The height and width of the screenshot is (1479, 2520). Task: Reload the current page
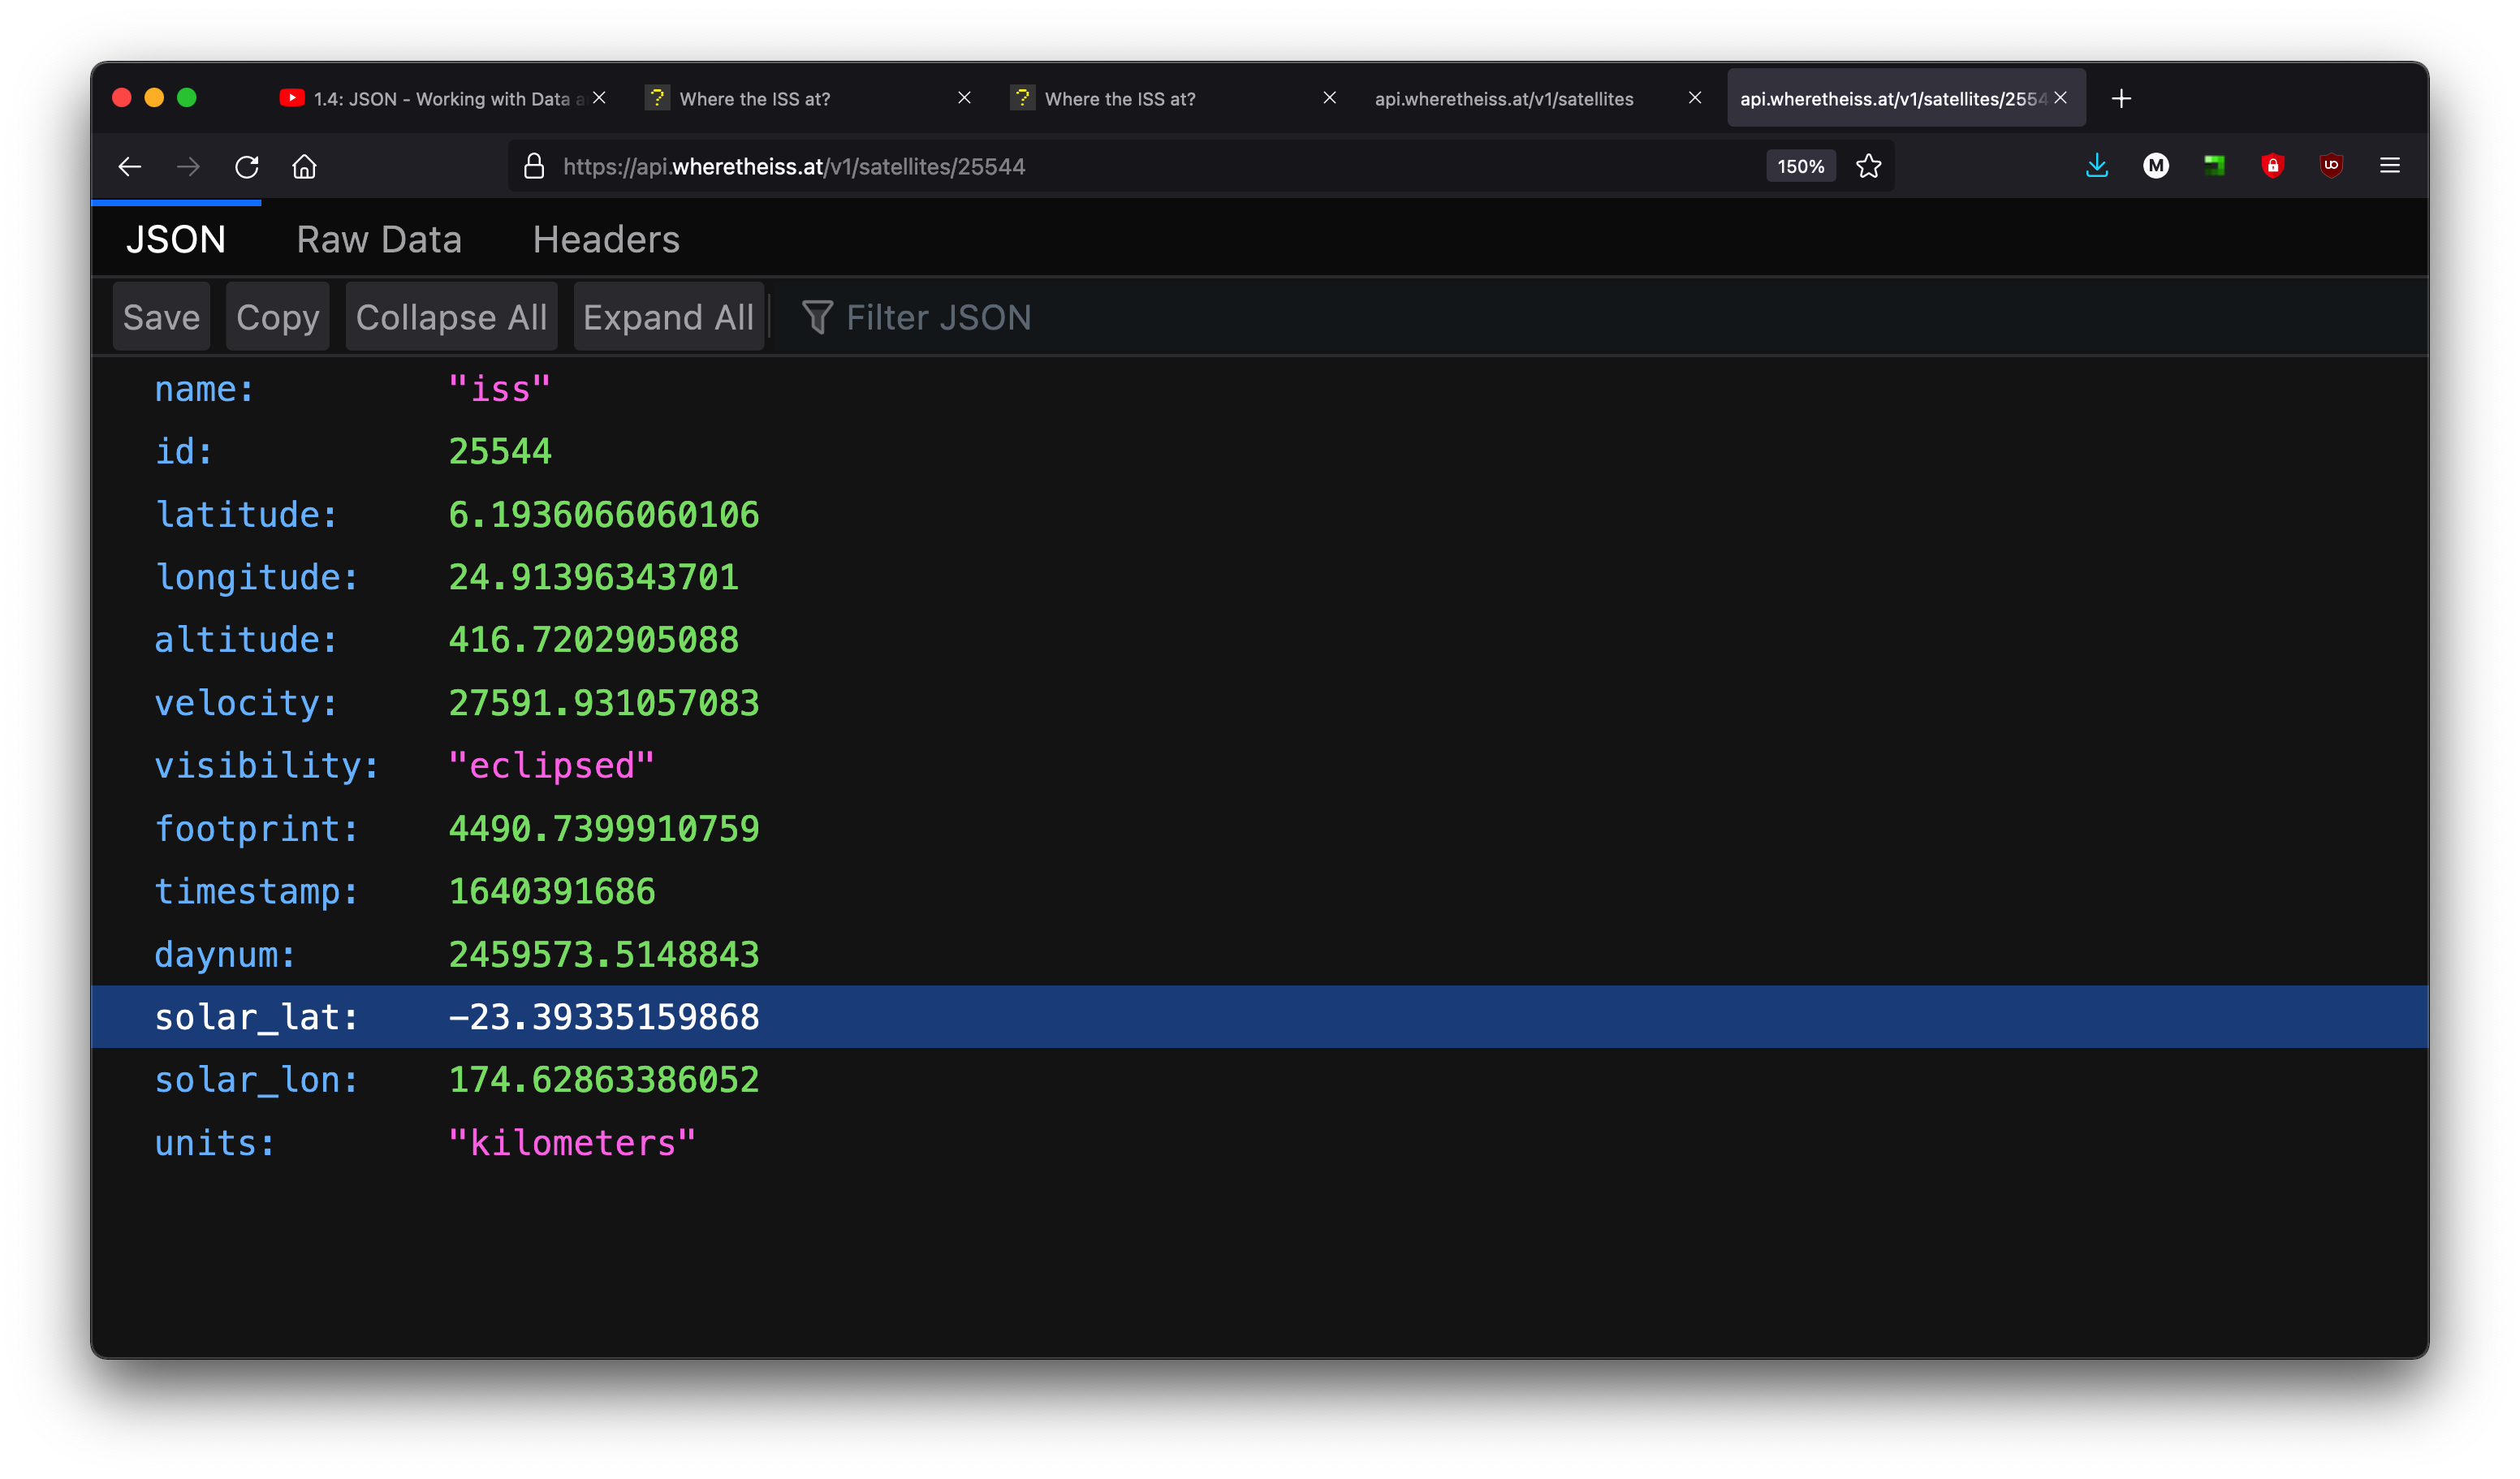click(x=247, y=166)
